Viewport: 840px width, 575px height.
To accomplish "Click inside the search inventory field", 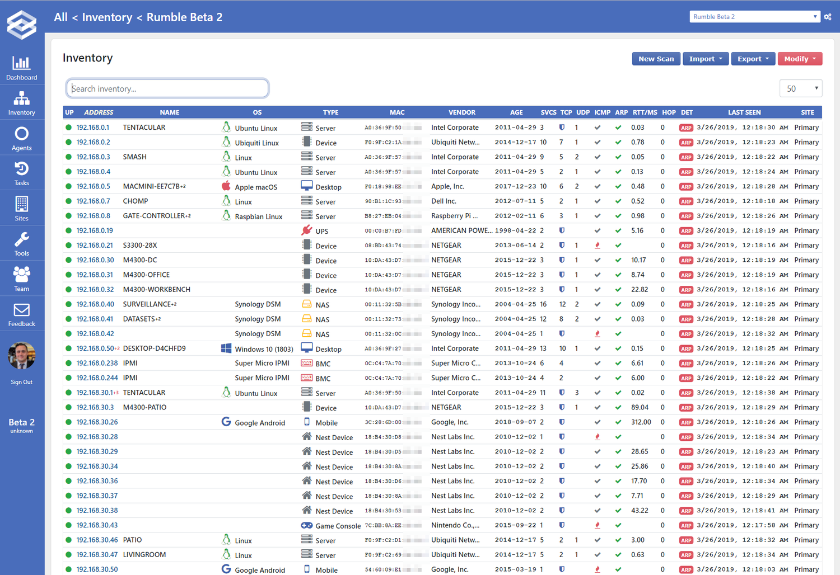I will pyautogui.click(x=167, y=88).
